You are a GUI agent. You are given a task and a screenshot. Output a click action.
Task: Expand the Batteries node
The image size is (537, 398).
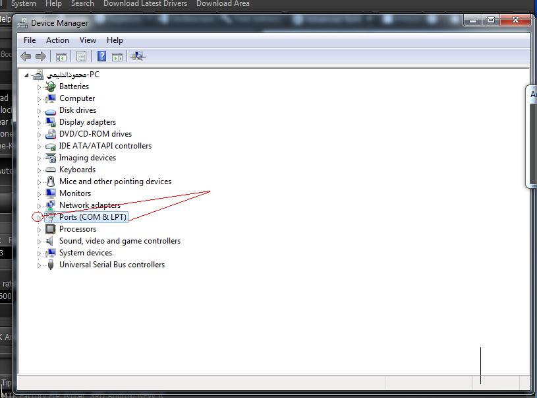(39, 87)
